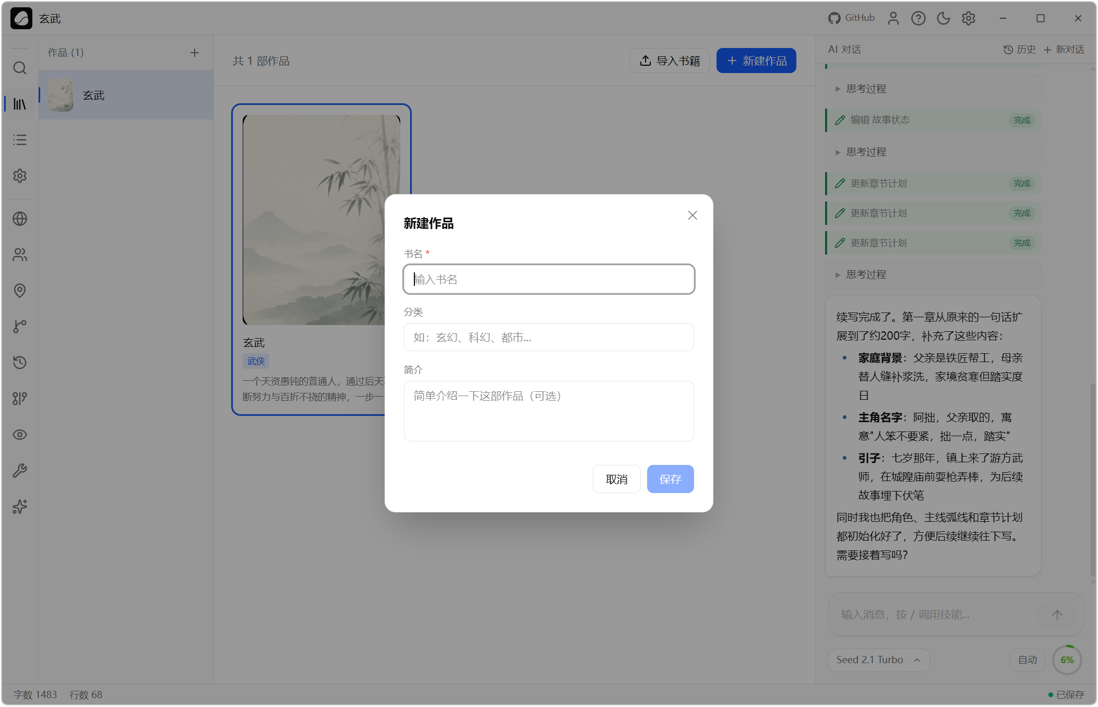Start a 新对话 in AI panel
The width and height of the screenshot is (1098, 707).
pos(1064,50)
